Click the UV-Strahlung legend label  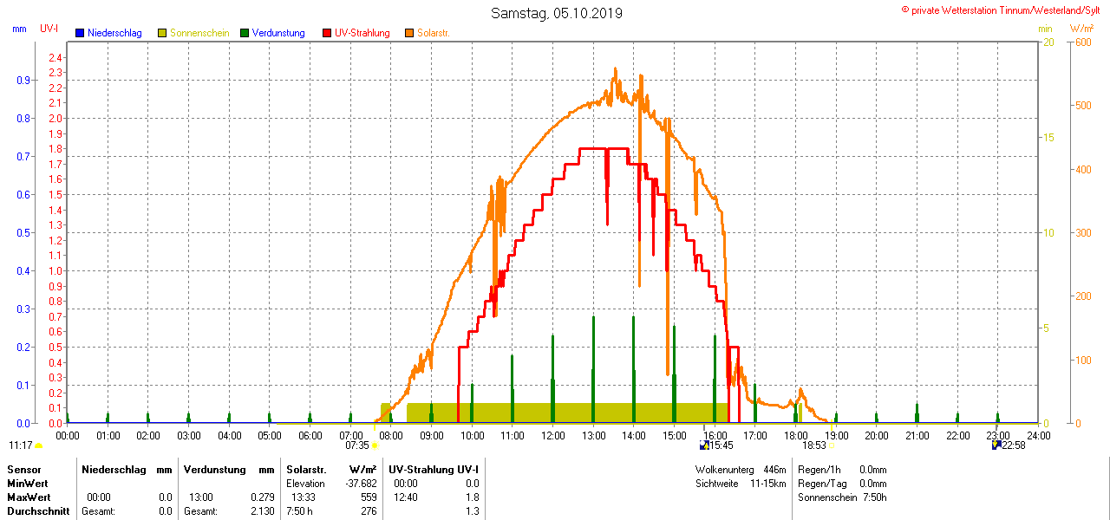click(363, 33)
